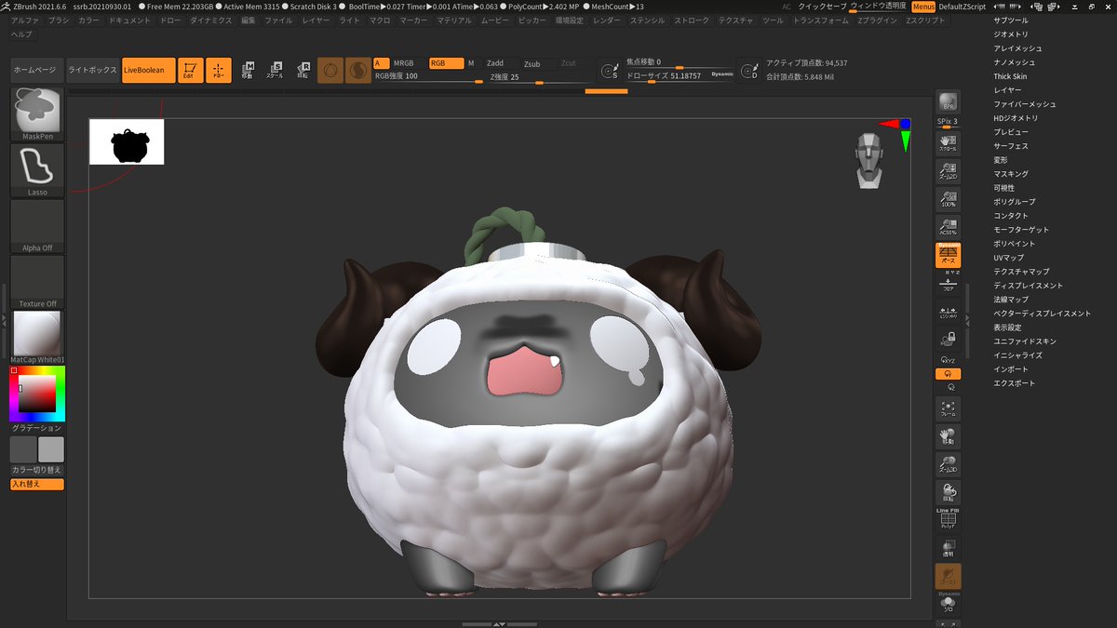
Task: Expand the UVマップ section
Action: point(1008,257)
